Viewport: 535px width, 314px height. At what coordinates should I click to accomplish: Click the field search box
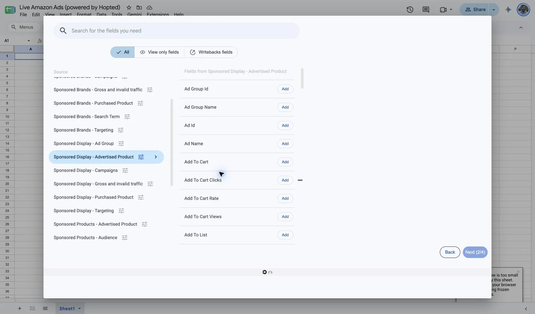coord(177,31)
